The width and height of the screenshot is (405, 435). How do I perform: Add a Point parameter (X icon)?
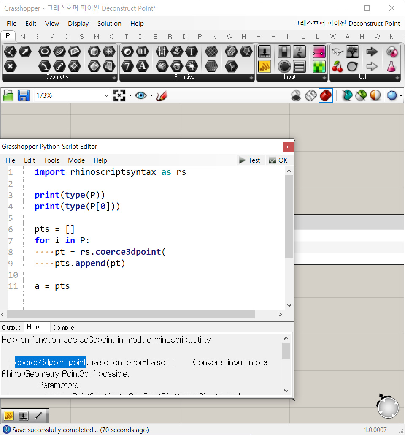pyautogui.click(x=10, y=66)
